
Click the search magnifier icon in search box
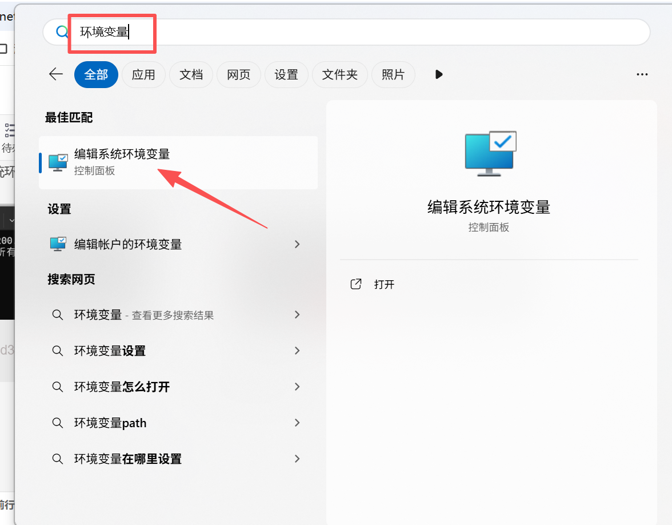[x=62, y=32]
